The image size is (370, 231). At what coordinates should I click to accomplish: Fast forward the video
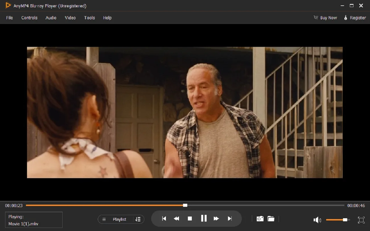(x=216, y=218)
